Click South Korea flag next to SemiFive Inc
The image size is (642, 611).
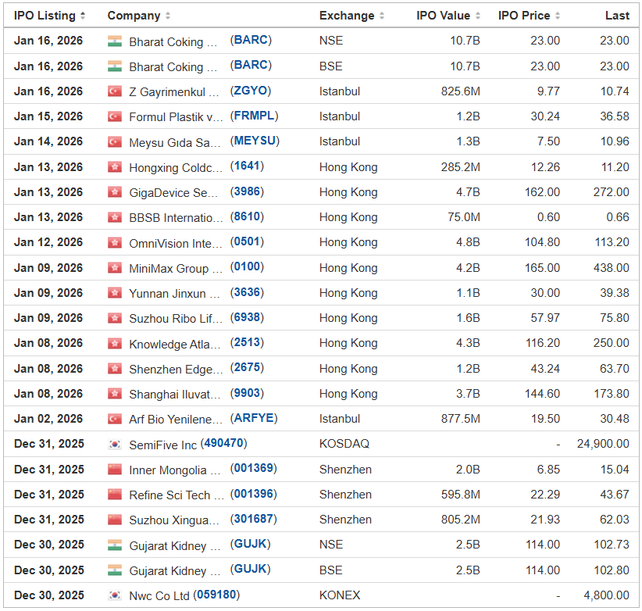click(x=115, y=444)
